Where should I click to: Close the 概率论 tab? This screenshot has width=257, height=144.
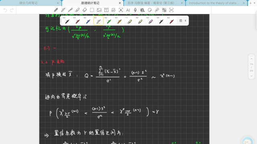(x=182, y=3)
